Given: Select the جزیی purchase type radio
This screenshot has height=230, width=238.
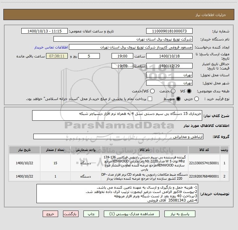Looking at the screenshot, I should coord(197,99).
